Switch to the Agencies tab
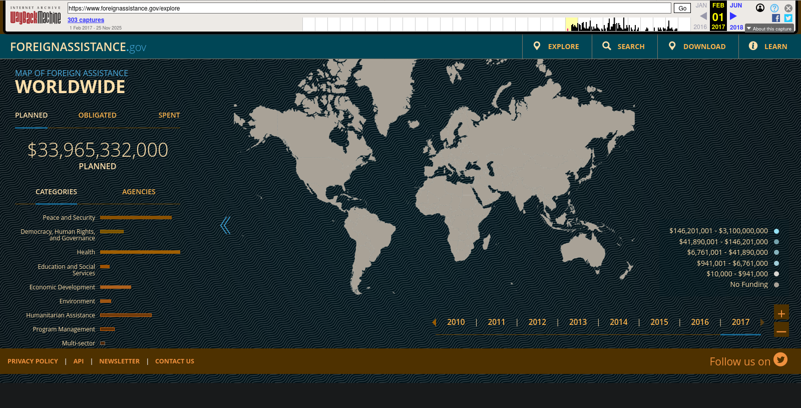This screenshot has width=801, height=408. click(139, 192)
